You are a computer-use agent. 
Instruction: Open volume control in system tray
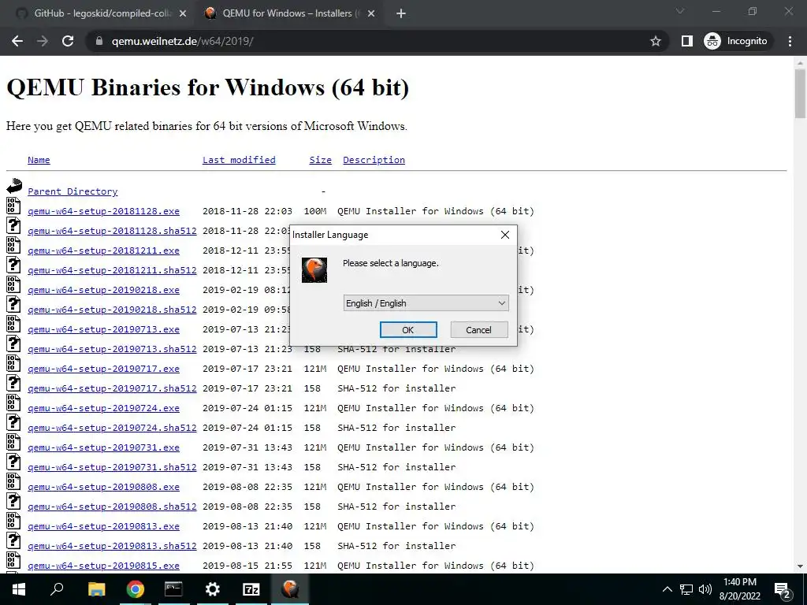(705, 589)
